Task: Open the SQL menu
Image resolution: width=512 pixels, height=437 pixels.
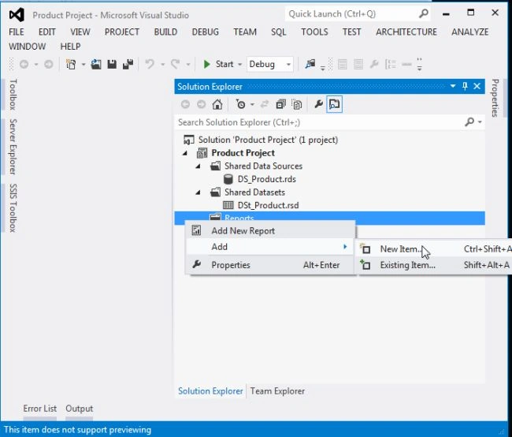Action: (x=278, y=32)
